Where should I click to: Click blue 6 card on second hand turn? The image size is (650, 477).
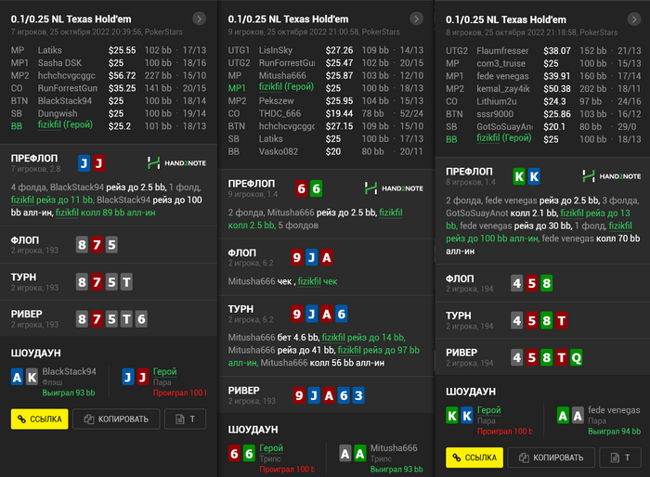pos(341,314)
